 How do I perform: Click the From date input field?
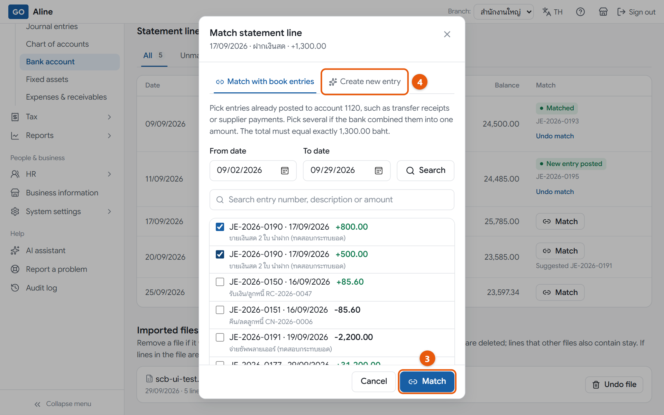pyautogui.click(x=253, y=170)
